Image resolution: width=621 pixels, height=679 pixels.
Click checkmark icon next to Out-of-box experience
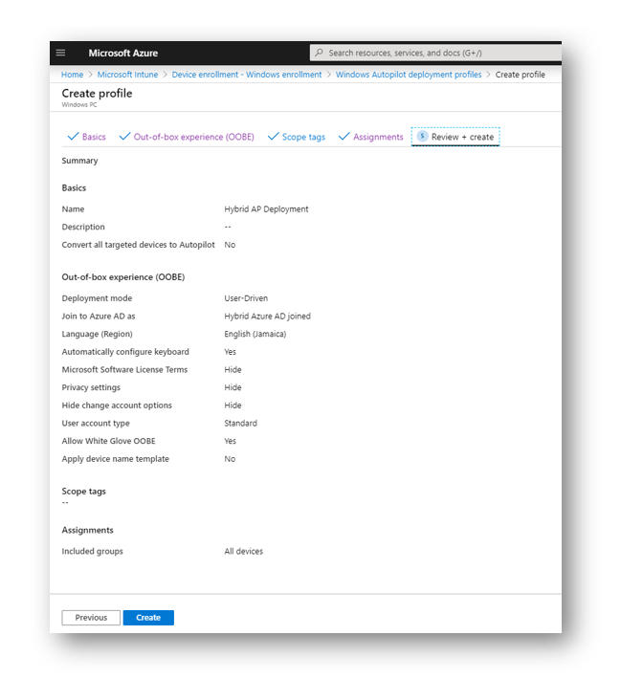click(x=124, y=137)
